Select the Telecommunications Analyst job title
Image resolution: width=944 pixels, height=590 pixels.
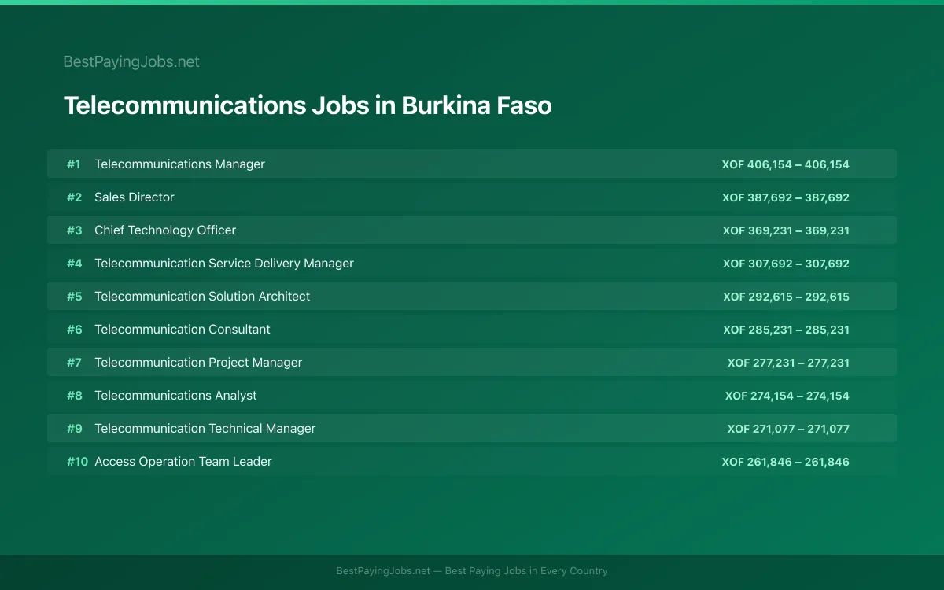(x=175, y=396)
